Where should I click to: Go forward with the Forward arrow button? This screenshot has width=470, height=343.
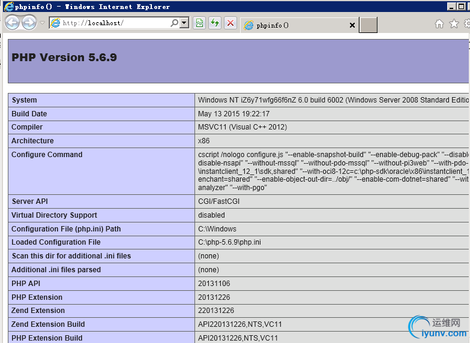point(29,22)
